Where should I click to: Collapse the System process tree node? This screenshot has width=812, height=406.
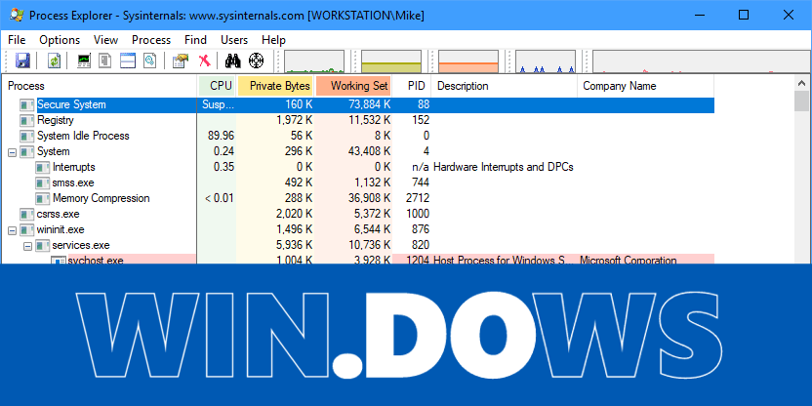12,152
